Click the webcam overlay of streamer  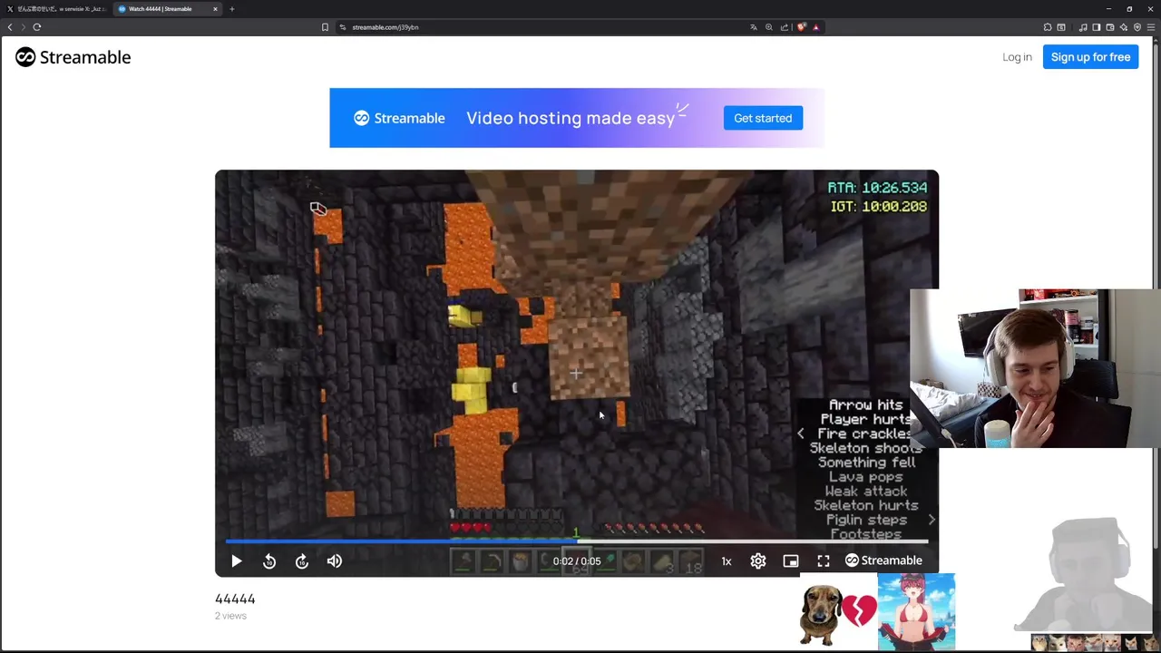1035,369
